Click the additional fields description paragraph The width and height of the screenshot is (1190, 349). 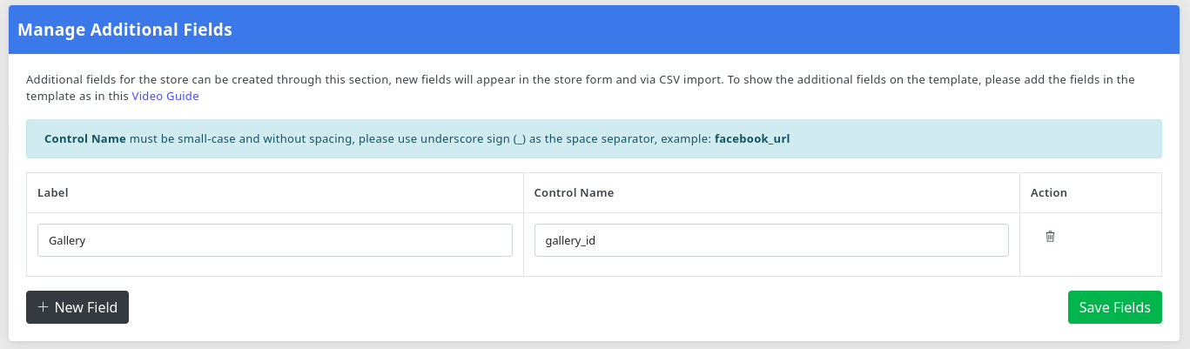pyautogui.click(x=522, y=79)
